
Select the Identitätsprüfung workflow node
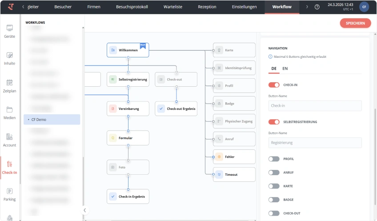click(234, 68)
